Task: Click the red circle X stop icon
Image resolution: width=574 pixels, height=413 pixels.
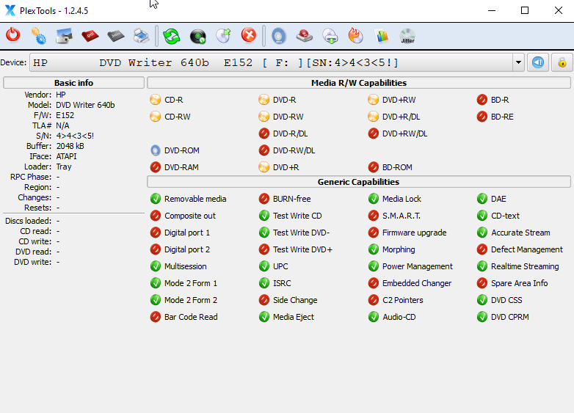Action: click(x=249, y=35)
